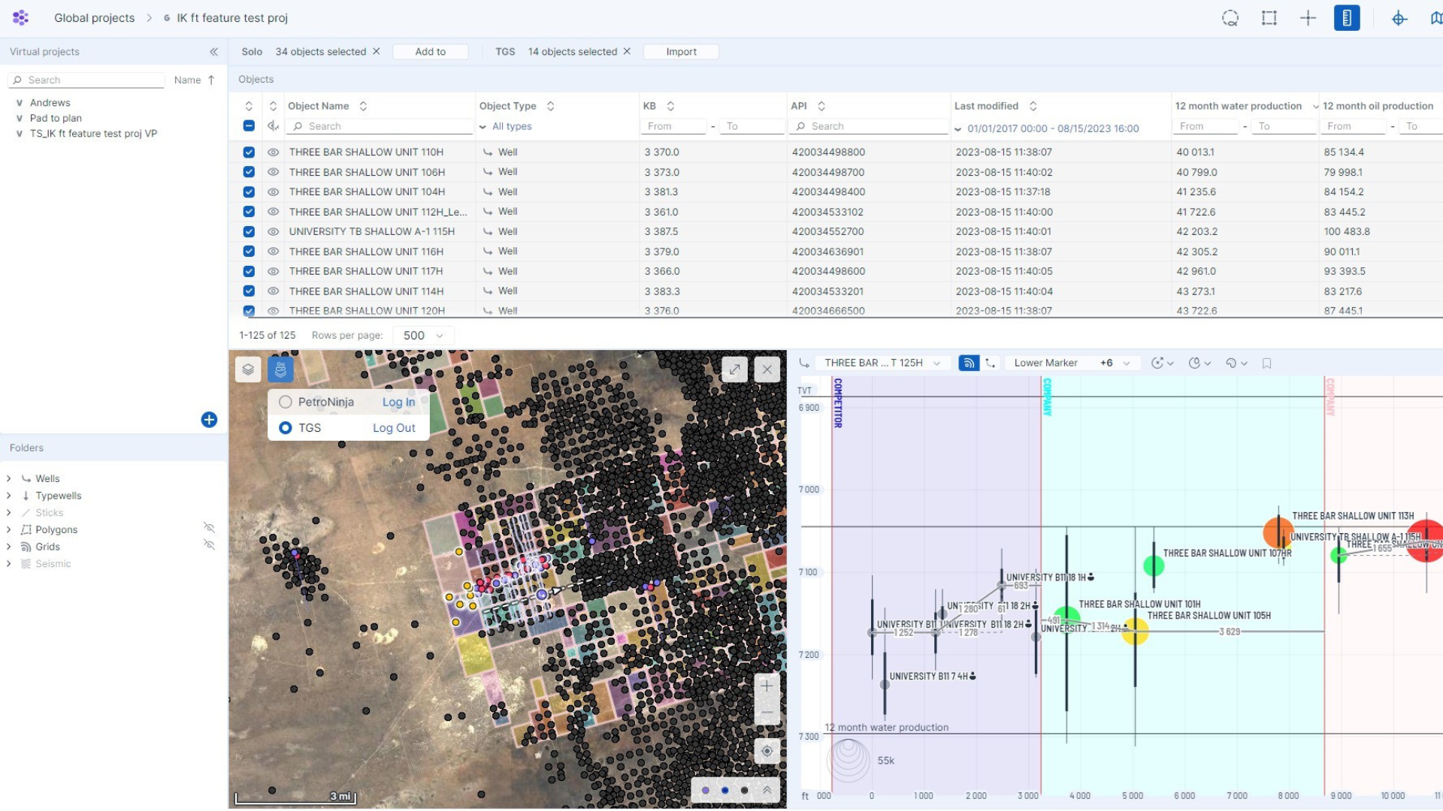
Task: Click the well visibility eye icon
Action: (271, 152)
